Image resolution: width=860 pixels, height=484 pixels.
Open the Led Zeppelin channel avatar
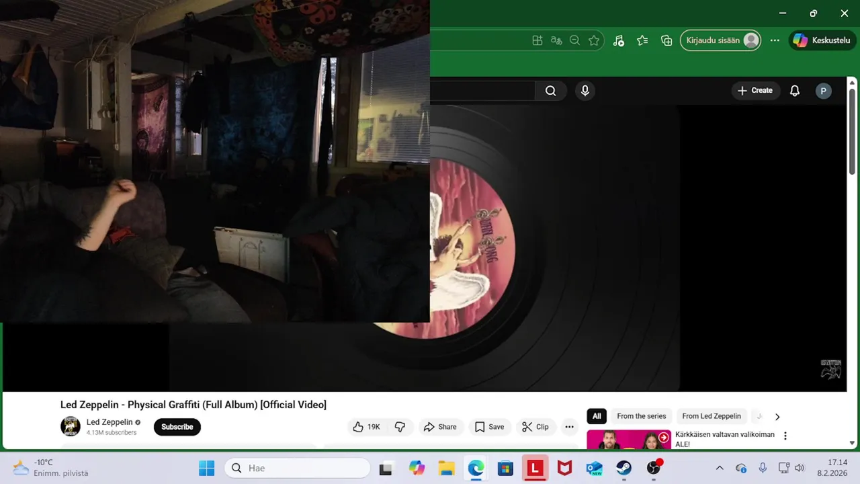[x=71, y=427]
